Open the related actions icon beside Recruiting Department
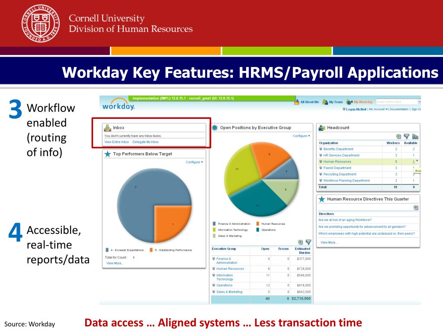The height and width of the screenshot is (332, 443). pyautogui.click(x=321, y=174)
